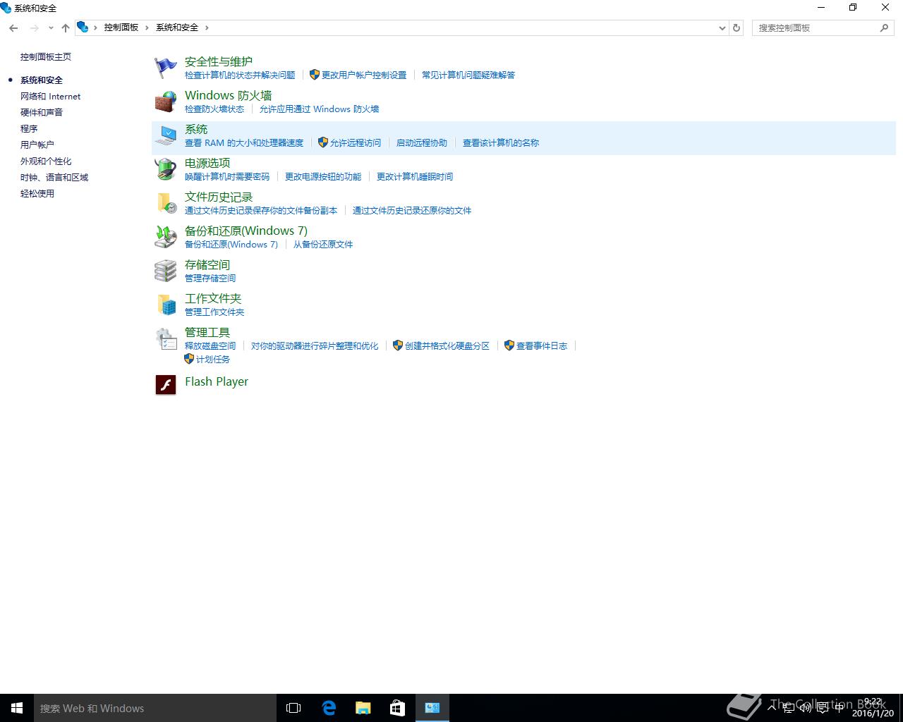The width and height of the screenshot is (903, 722).
Task: Expand the chevron before 控制面板 breadcrumb
Action: pyautogui.click(x=95, y=27)
